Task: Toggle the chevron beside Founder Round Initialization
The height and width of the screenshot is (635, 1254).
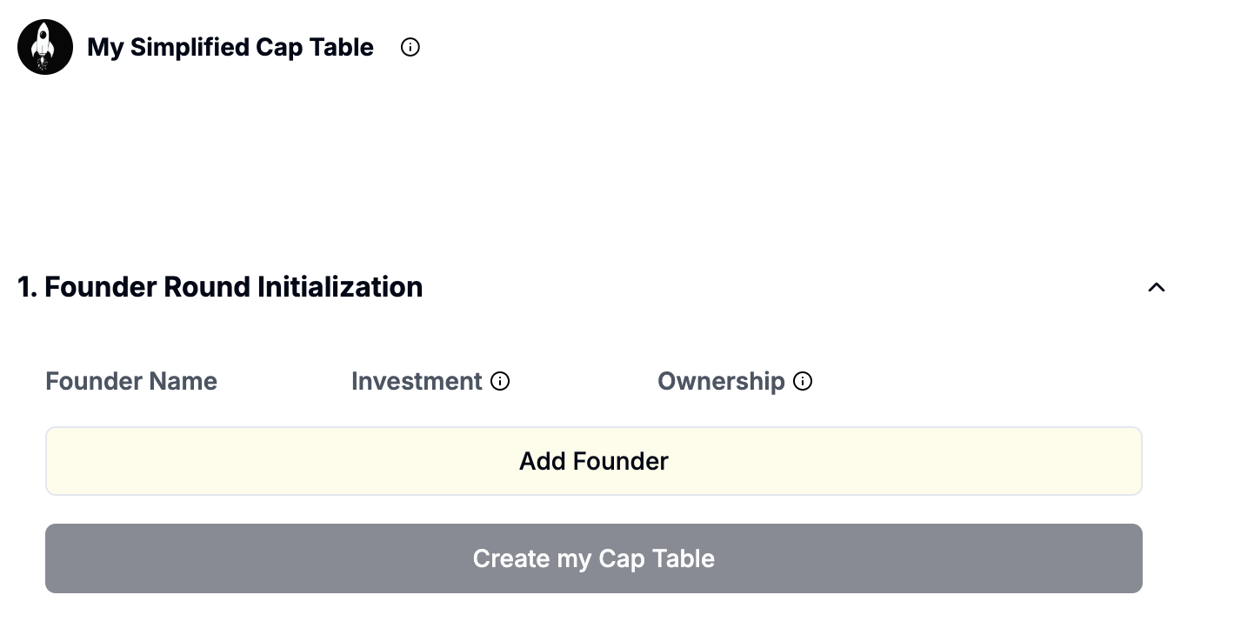Action: coord(1157,287)
